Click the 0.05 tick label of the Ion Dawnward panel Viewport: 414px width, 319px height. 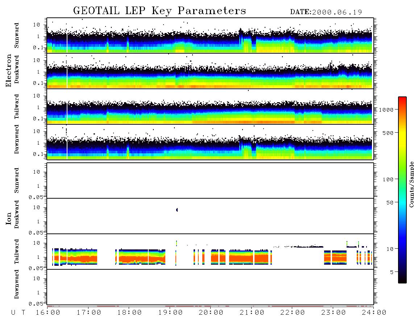(x=36, y=304)
